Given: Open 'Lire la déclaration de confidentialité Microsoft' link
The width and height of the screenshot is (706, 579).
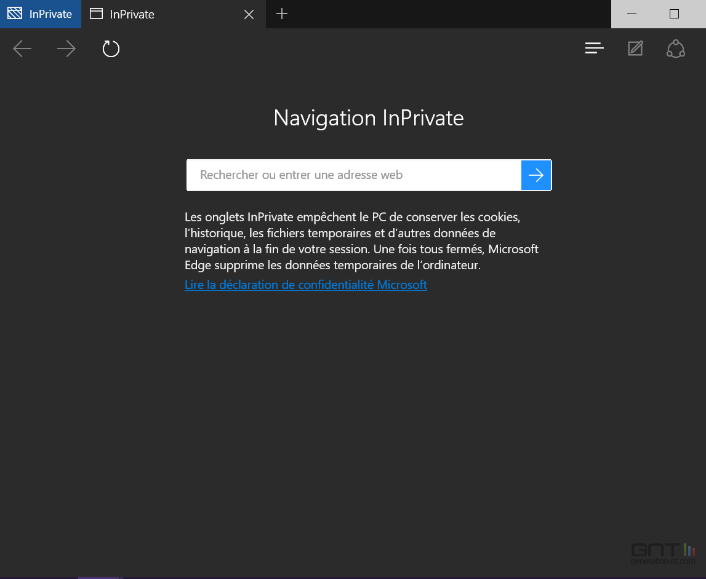Looking at the screenshot, I should [306, 285].
